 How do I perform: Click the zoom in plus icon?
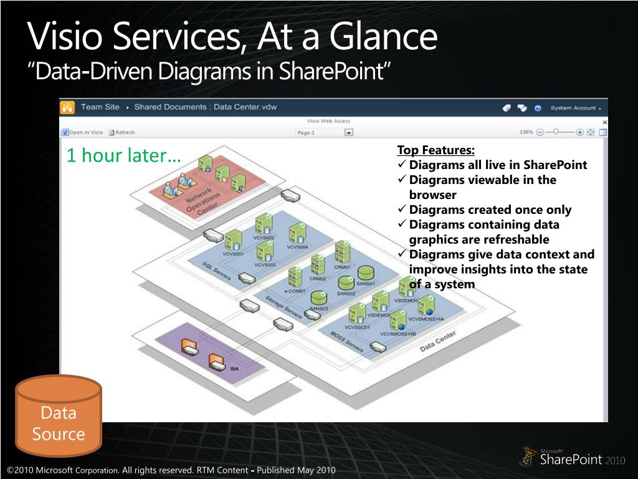580,132
